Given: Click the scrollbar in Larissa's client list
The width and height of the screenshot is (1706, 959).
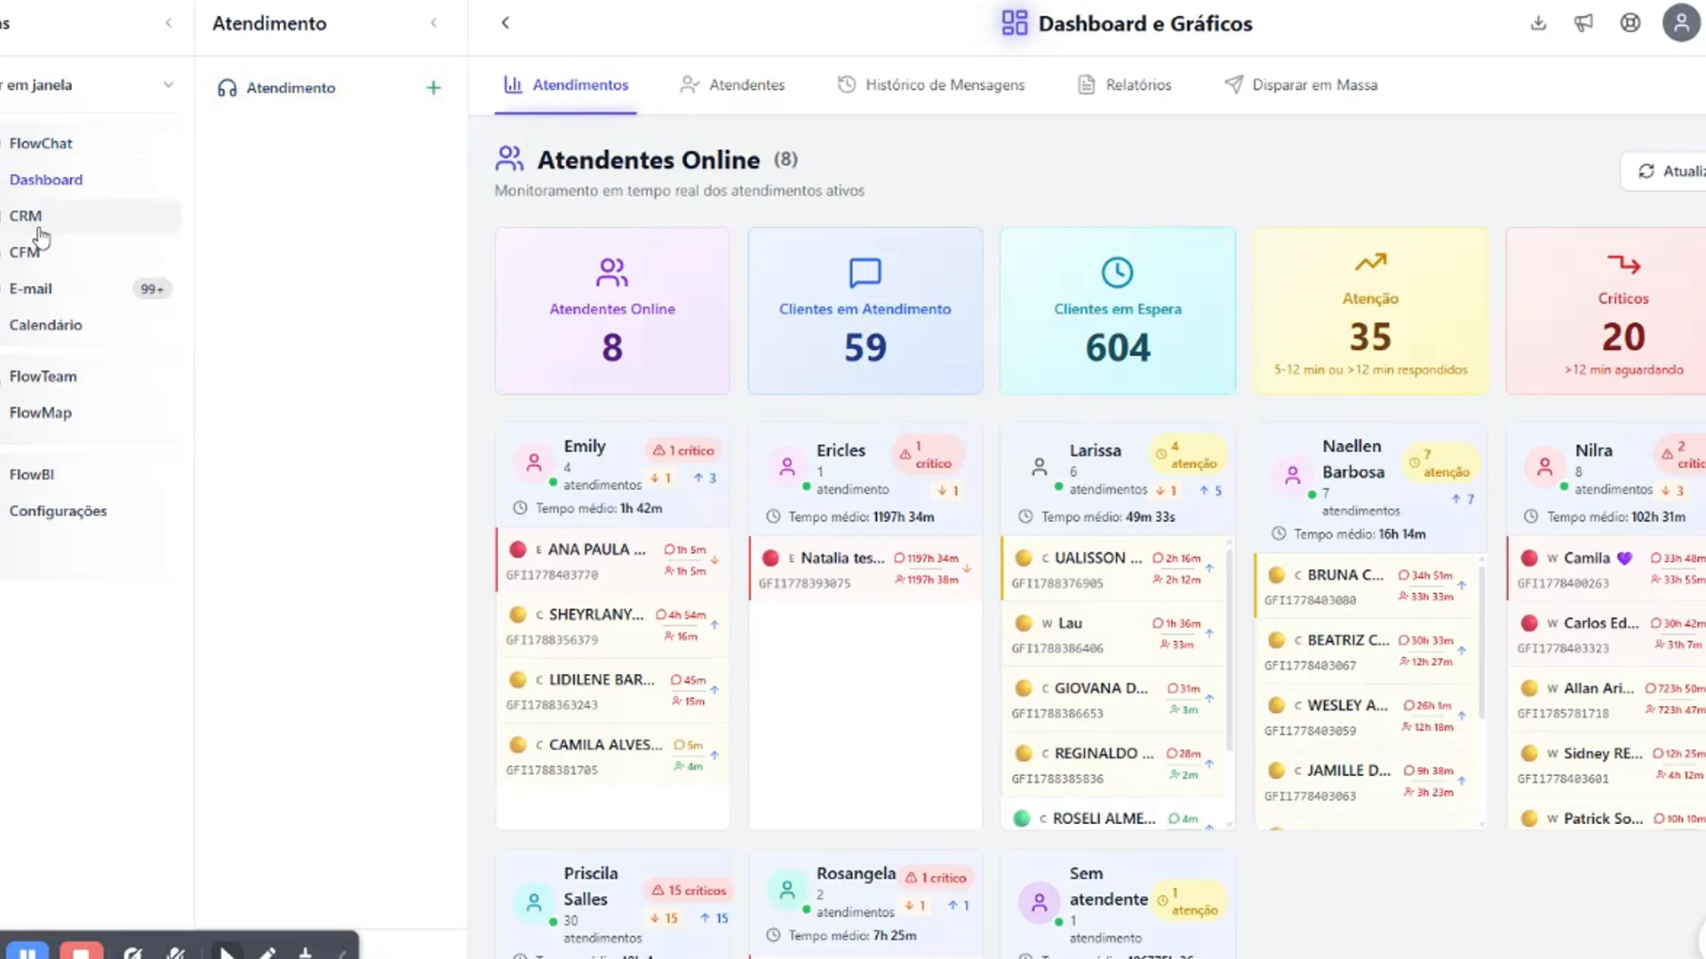Looking at the screenshot, I should click(1230, 648).
